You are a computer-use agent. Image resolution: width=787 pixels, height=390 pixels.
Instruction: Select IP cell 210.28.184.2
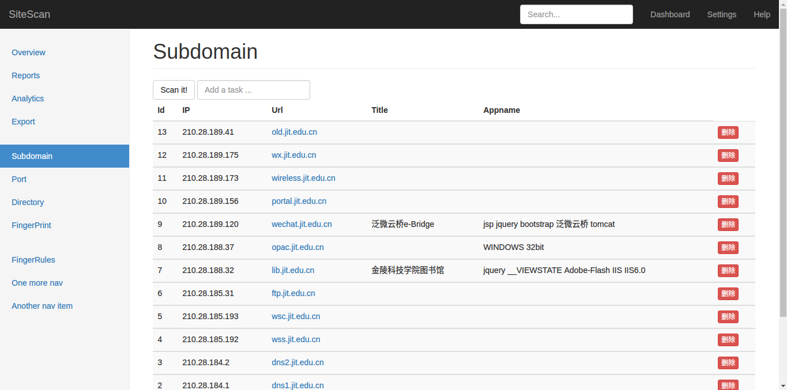tap(206, 362)
